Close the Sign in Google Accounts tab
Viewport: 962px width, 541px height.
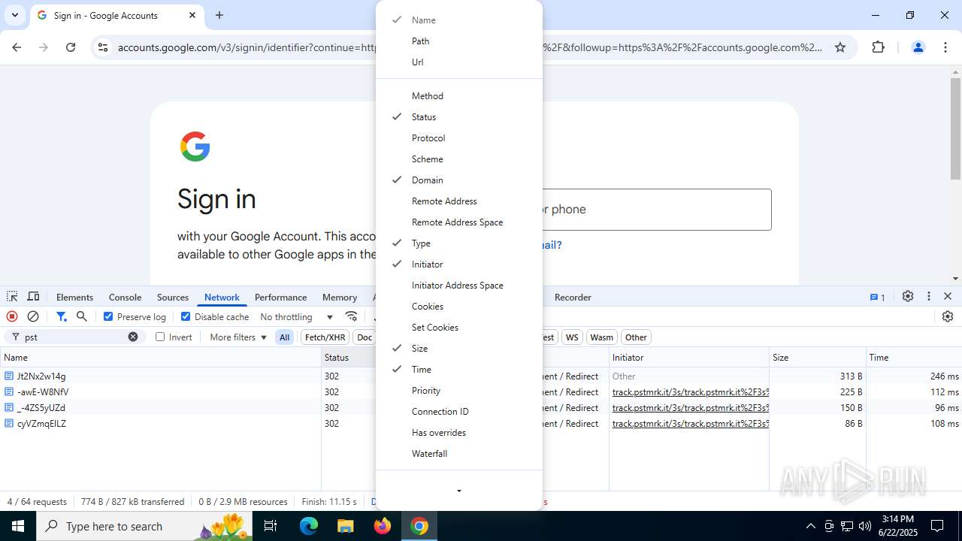(192, 15)
